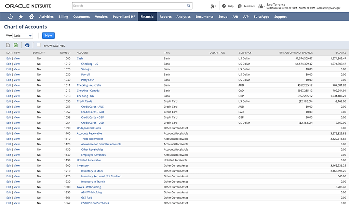Open the Payroll and HR menu

coord(124,16)
